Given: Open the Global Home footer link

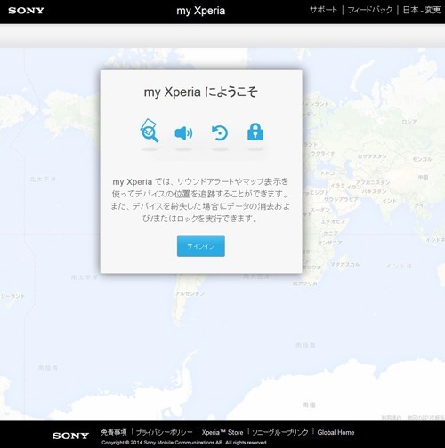Looking at the screenshot, I should click(336, 432).
